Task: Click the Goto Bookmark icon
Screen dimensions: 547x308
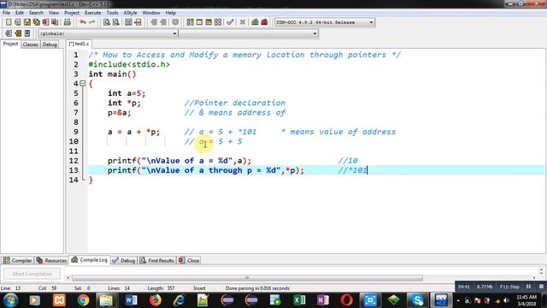Action: 27,33
